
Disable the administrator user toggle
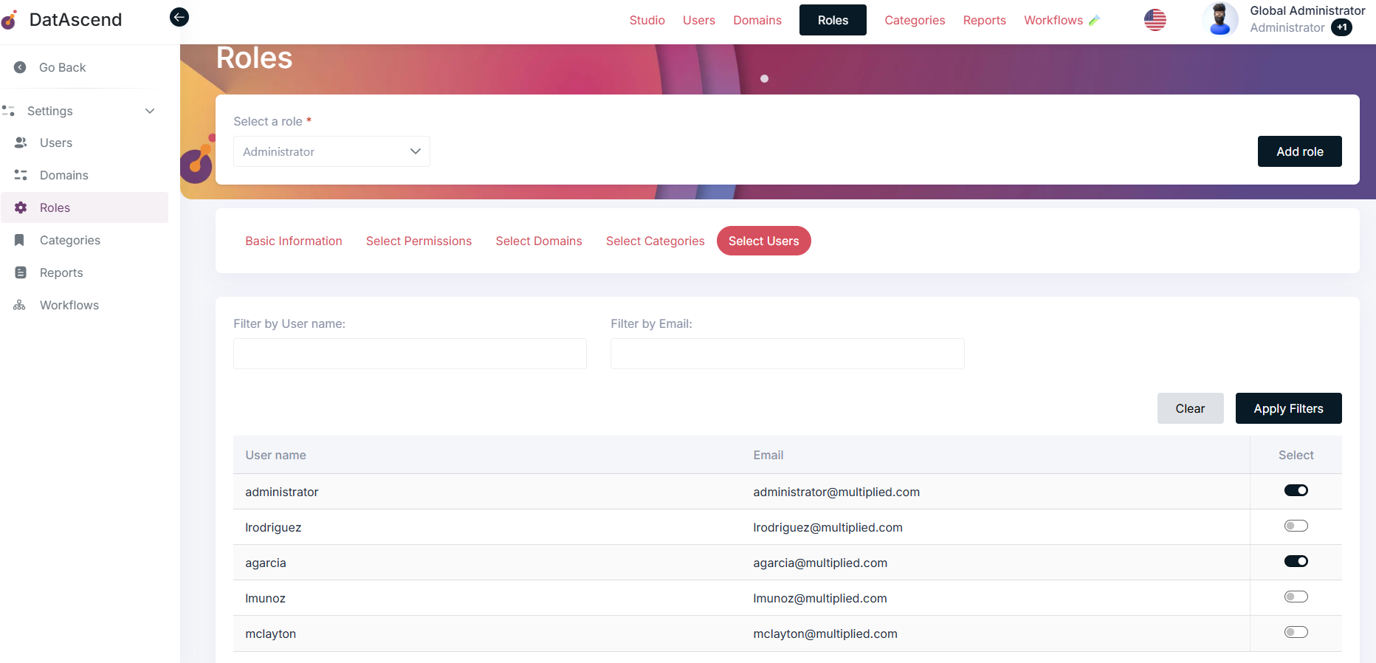click(x=1296, y=490)
